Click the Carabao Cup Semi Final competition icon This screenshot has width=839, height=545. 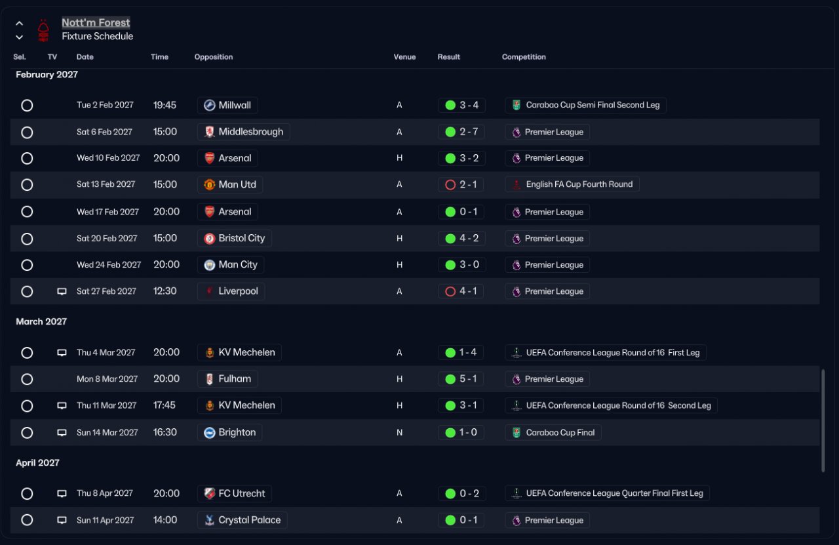(x=517, y=105)
